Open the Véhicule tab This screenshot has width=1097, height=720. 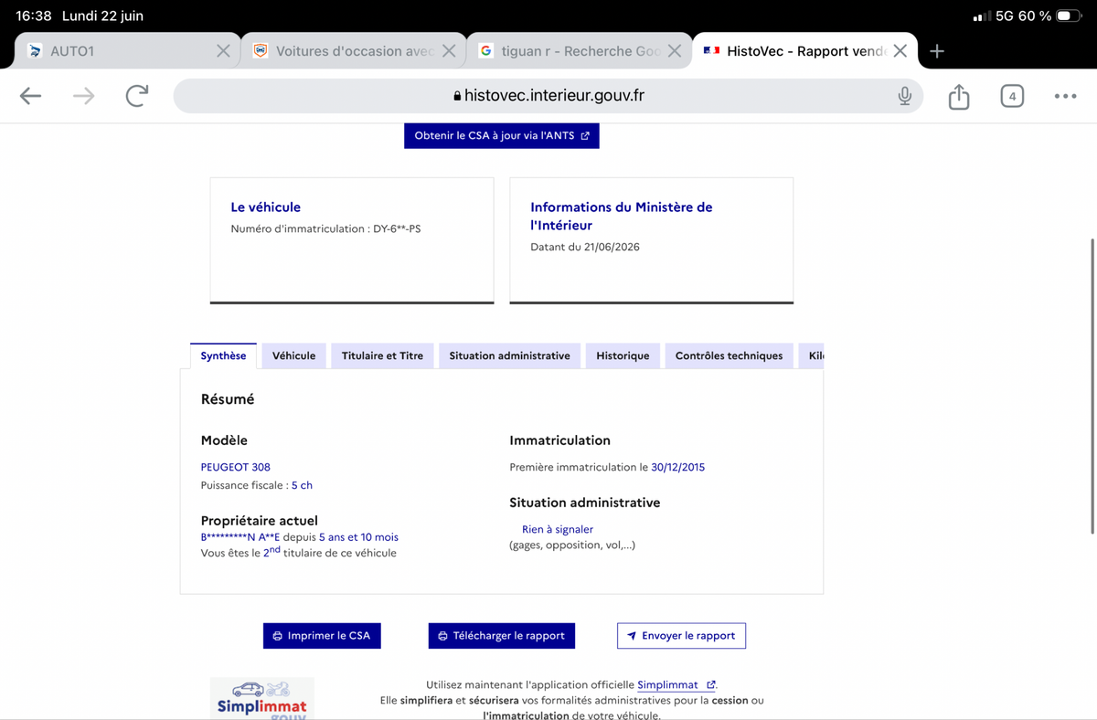(293, 355)
